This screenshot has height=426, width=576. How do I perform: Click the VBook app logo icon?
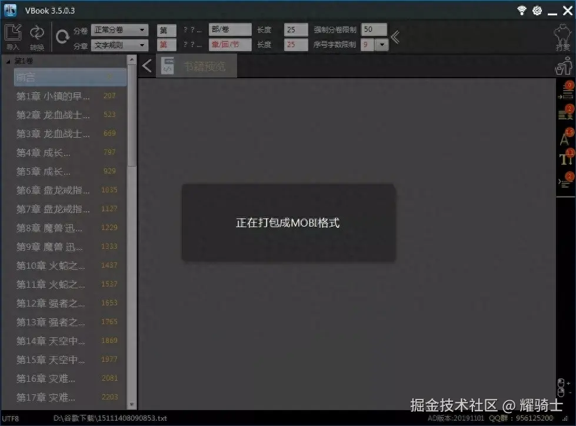(10, 10)
